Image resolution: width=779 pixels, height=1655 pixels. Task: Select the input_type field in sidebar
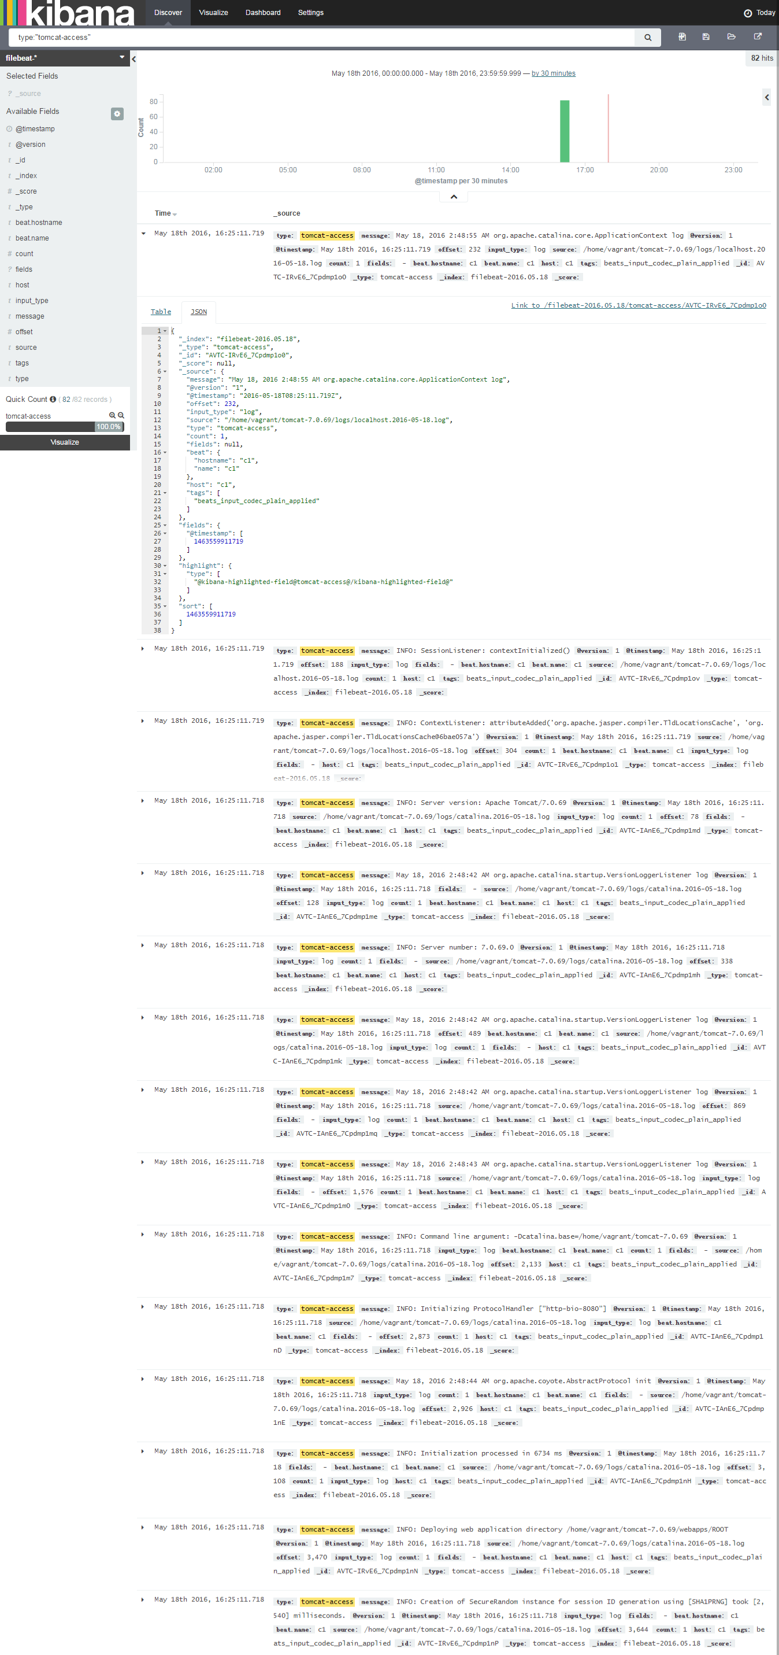tap(31, 301)
